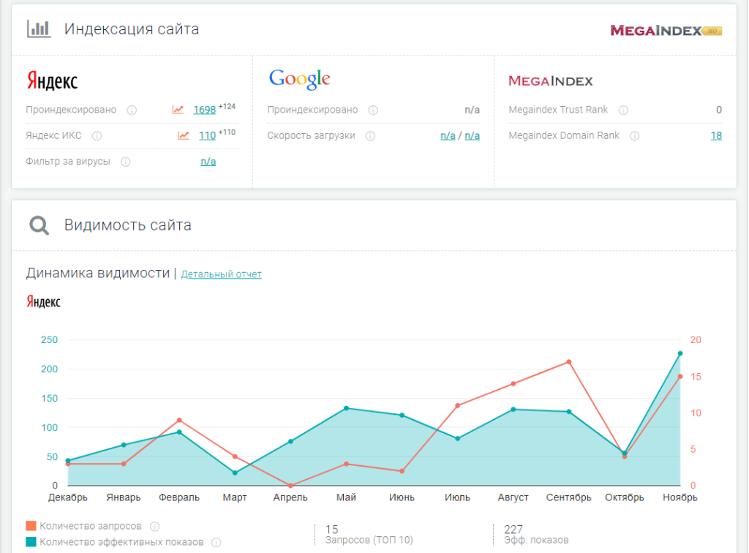Click info icon next to Количество запросов
This screenshot has width=749, height=553.
coord(154,526)
